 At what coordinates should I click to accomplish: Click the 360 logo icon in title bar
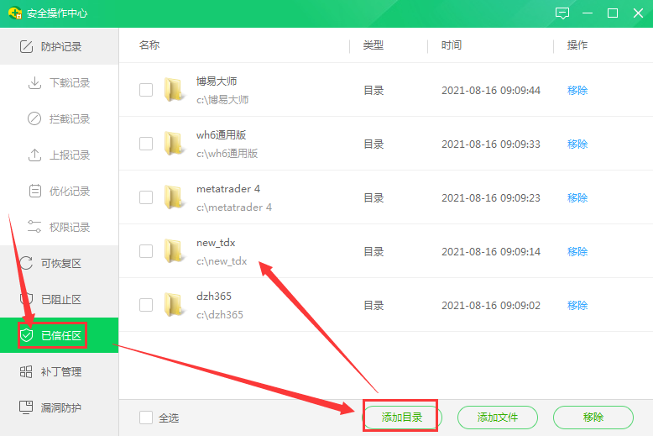pyautogui.click(x=15, y=13)
